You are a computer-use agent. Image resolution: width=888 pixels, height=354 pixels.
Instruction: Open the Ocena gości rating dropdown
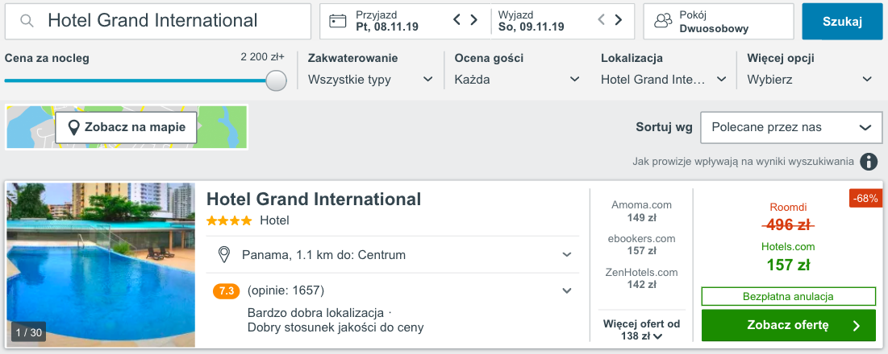click(517, 80)
